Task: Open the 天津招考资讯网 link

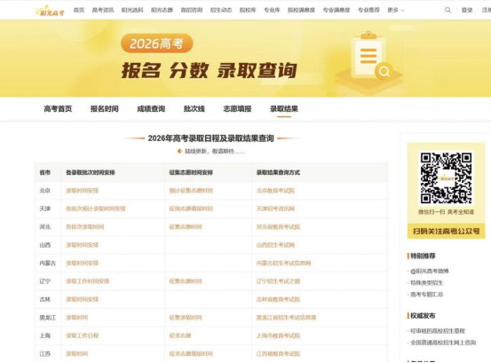Action: click(x=275, y=209)
